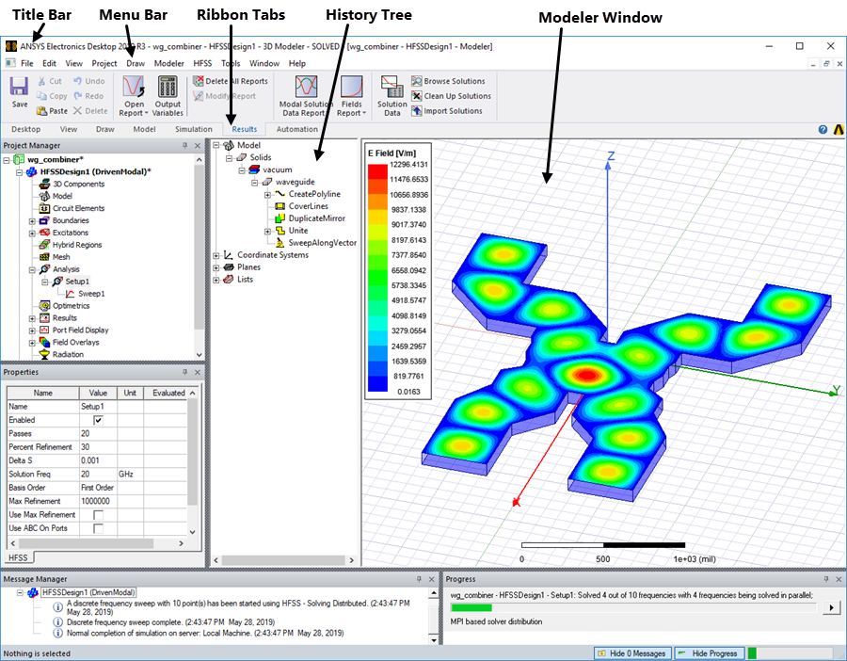This screenshot has width=847, height=661.
Task: Switch to the Simulation ribbon tab
Action: [x=193, y=129]
